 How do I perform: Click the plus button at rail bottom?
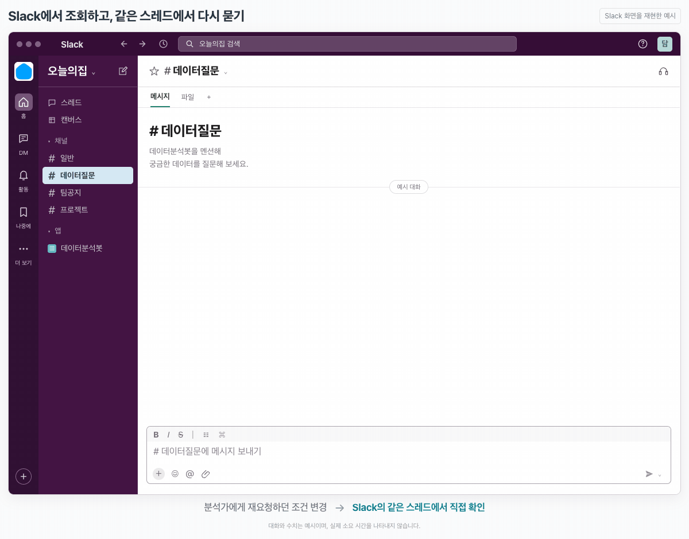click(24, 476)
